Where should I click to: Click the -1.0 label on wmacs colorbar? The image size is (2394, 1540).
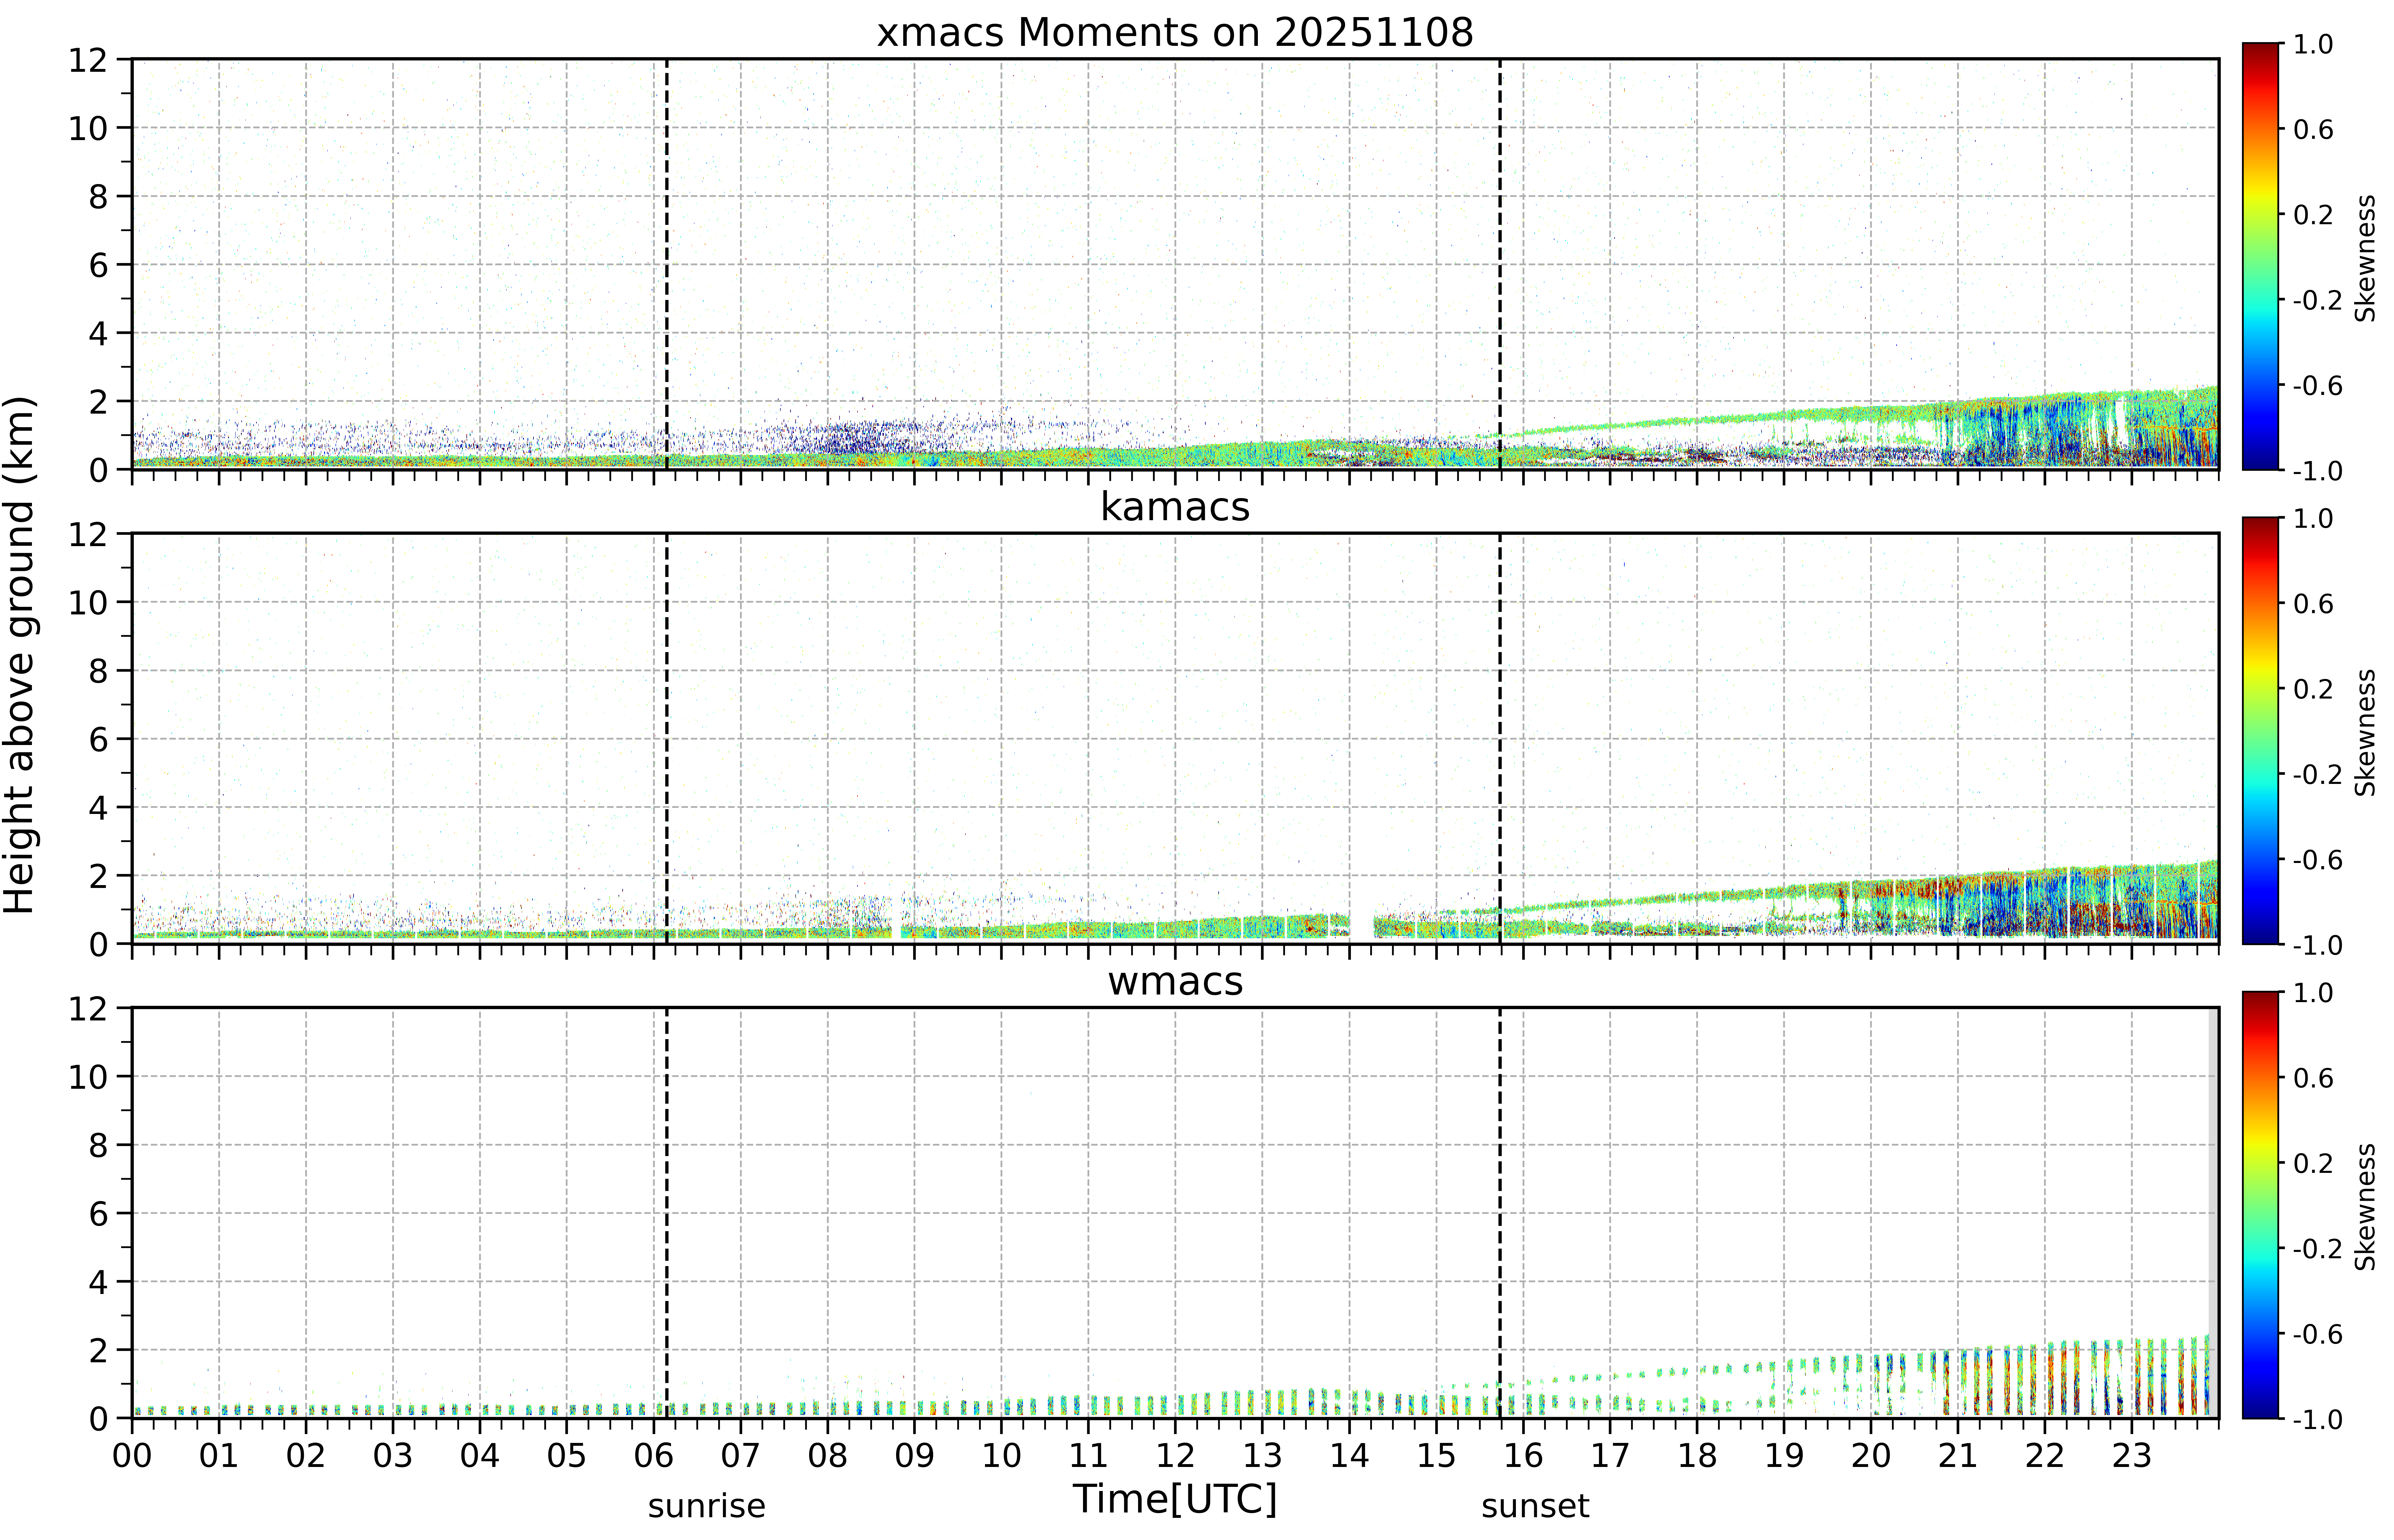click(x=2308, y=1419)
